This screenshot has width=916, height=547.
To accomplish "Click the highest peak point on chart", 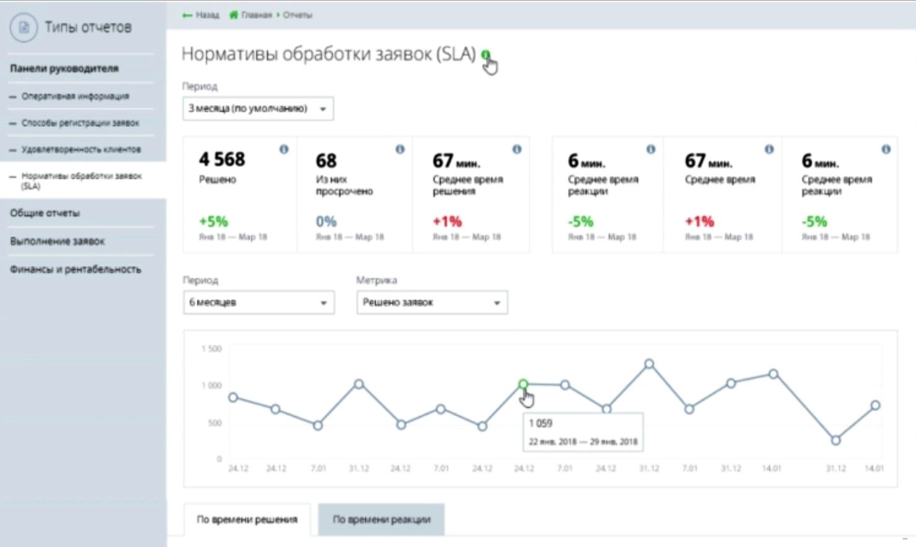I will coord(649,364).
